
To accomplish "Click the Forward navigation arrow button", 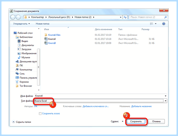I will pyautogui.click(x=18, y=17).
